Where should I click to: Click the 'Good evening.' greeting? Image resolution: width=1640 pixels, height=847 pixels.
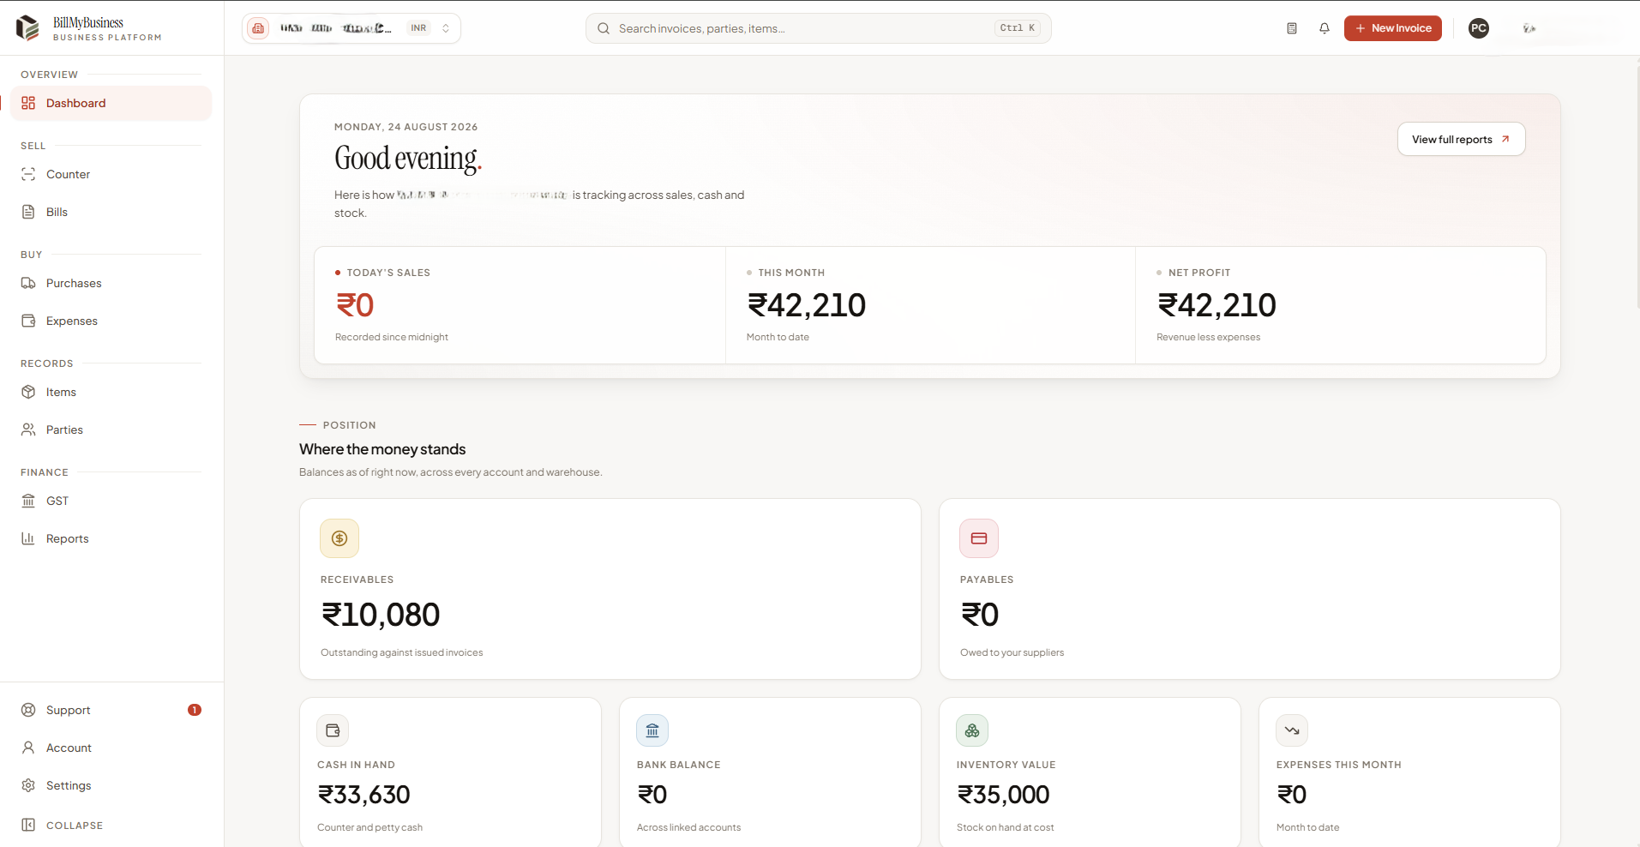coord(408,159)
